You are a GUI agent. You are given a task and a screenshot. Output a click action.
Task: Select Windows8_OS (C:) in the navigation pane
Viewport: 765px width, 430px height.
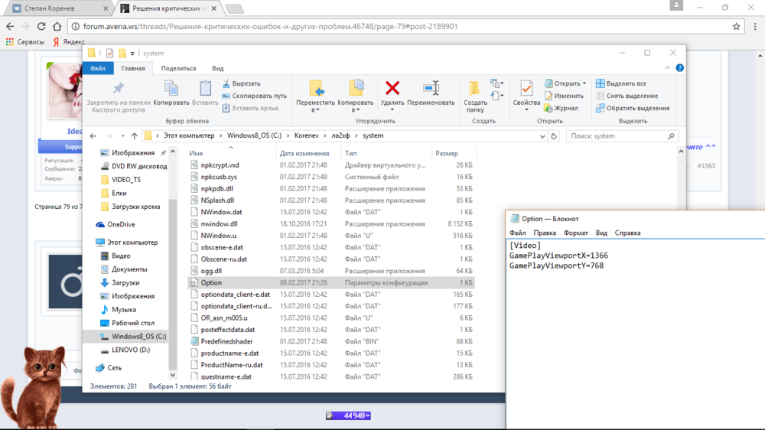pyautogui.click(x=138, y=337)
